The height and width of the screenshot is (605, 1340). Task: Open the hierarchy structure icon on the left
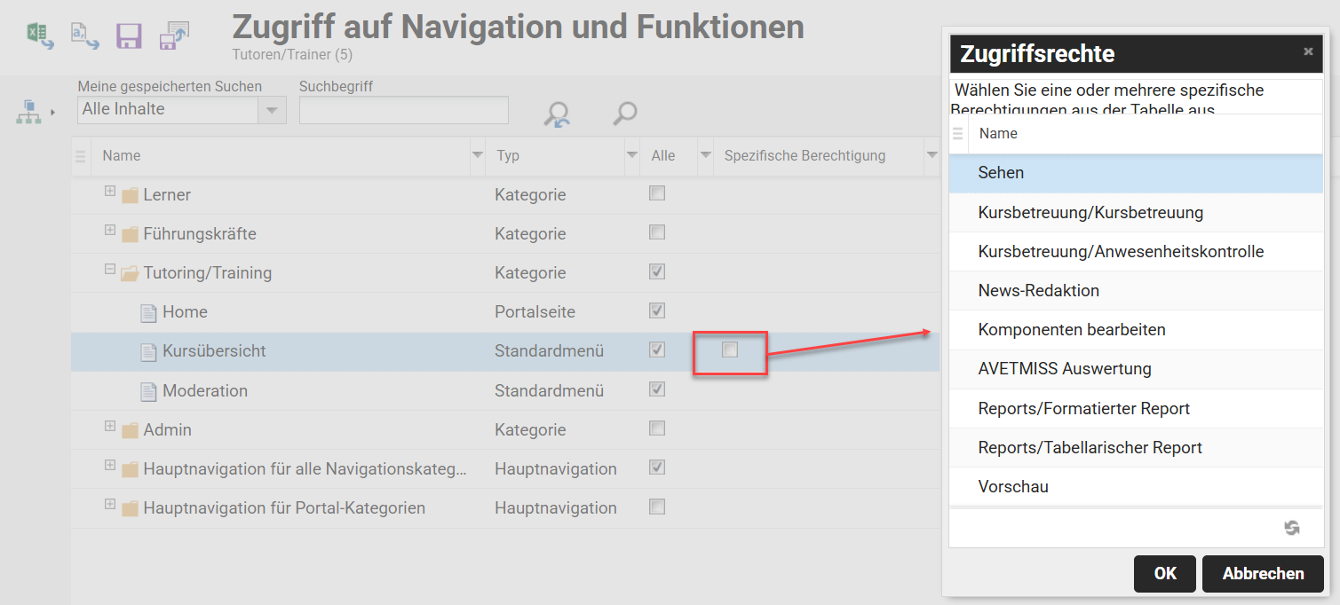[x=28, y=112]
